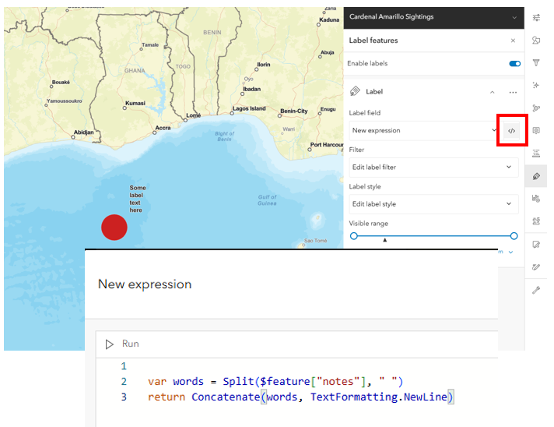The image size is (554, 427).
Task: Open the Edit label style dropdown
Action: click(433, 204)
